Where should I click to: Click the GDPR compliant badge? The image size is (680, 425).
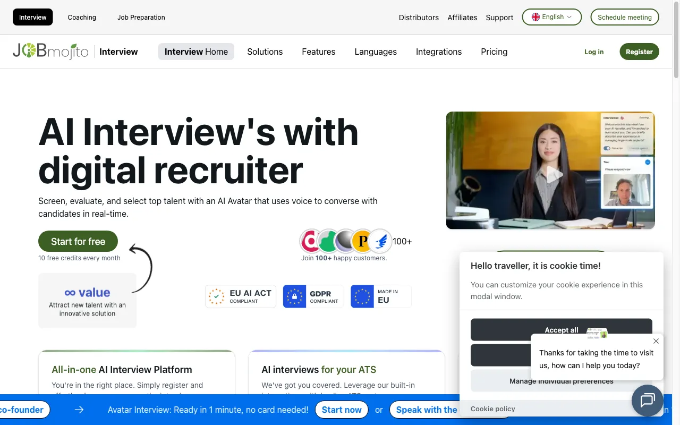(313, 296)
